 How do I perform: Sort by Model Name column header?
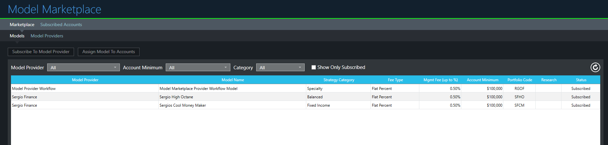[x=233, y=80]
